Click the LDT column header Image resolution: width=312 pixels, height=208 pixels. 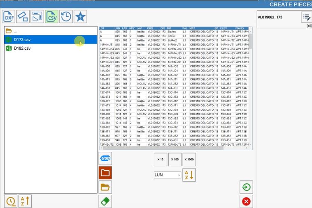pyautogui.click(x=107, y=28)
